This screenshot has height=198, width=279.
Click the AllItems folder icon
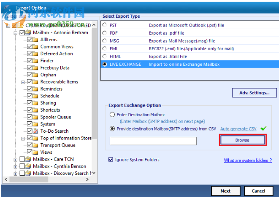click(35, 40)
